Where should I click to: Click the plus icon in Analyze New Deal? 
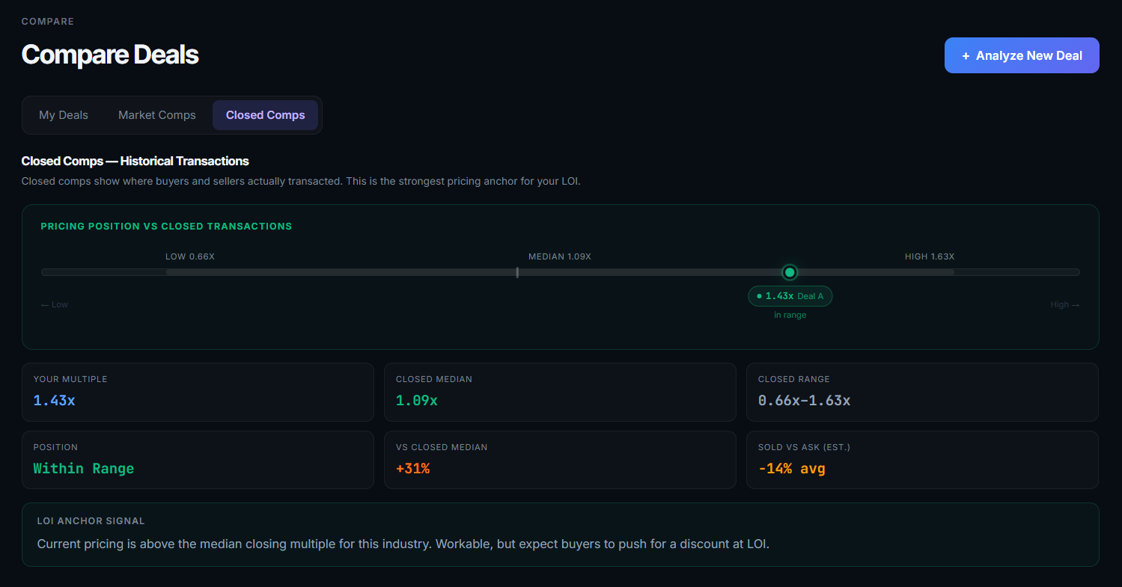coord(966,56)
